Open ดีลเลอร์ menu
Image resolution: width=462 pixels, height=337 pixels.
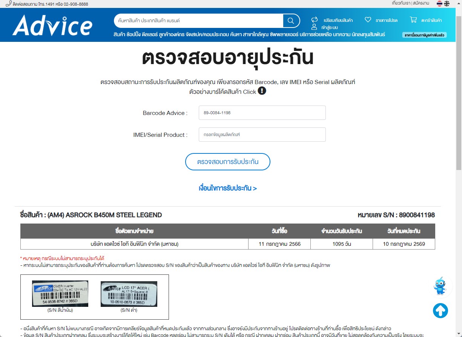pos(150,34)
